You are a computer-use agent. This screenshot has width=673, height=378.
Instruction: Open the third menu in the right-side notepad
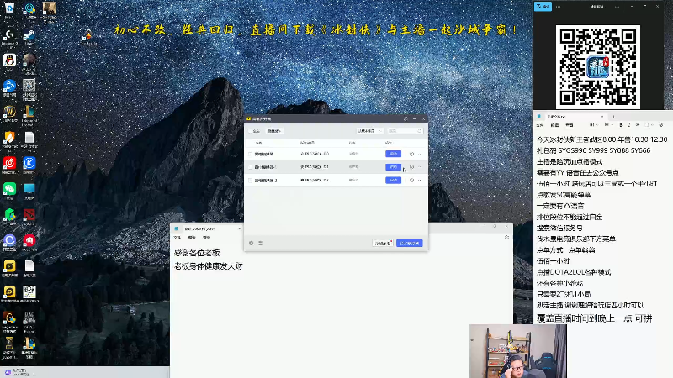[x=570, y=125]
